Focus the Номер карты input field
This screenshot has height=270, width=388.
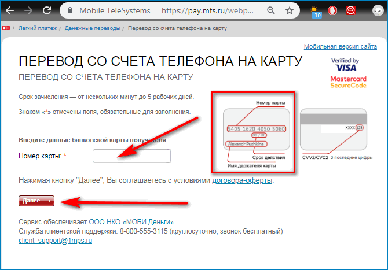point(131,156)
